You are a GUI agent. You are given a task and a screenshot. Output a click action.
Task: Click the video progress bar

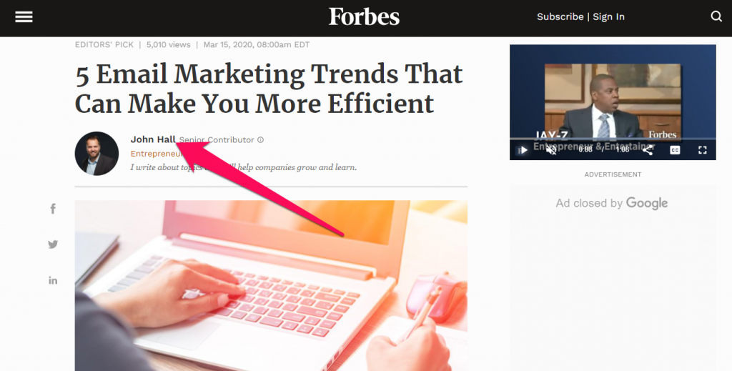tap(613, 139)
